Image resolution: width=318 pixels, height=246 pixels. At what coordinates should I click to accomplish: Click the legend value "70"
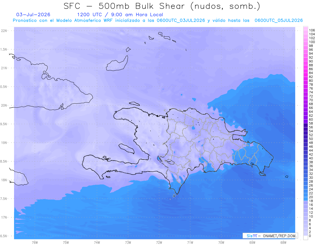(x=311, y=100)
